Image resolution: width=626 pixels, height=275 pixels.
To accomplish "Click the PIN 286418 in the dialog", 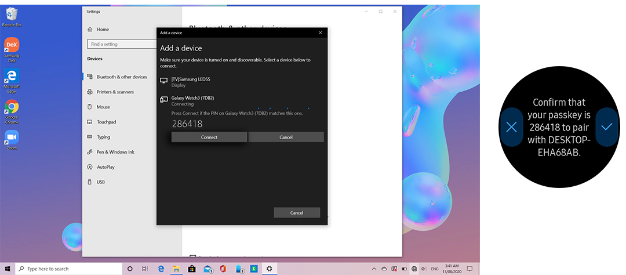I will click(x=187, y=124).
